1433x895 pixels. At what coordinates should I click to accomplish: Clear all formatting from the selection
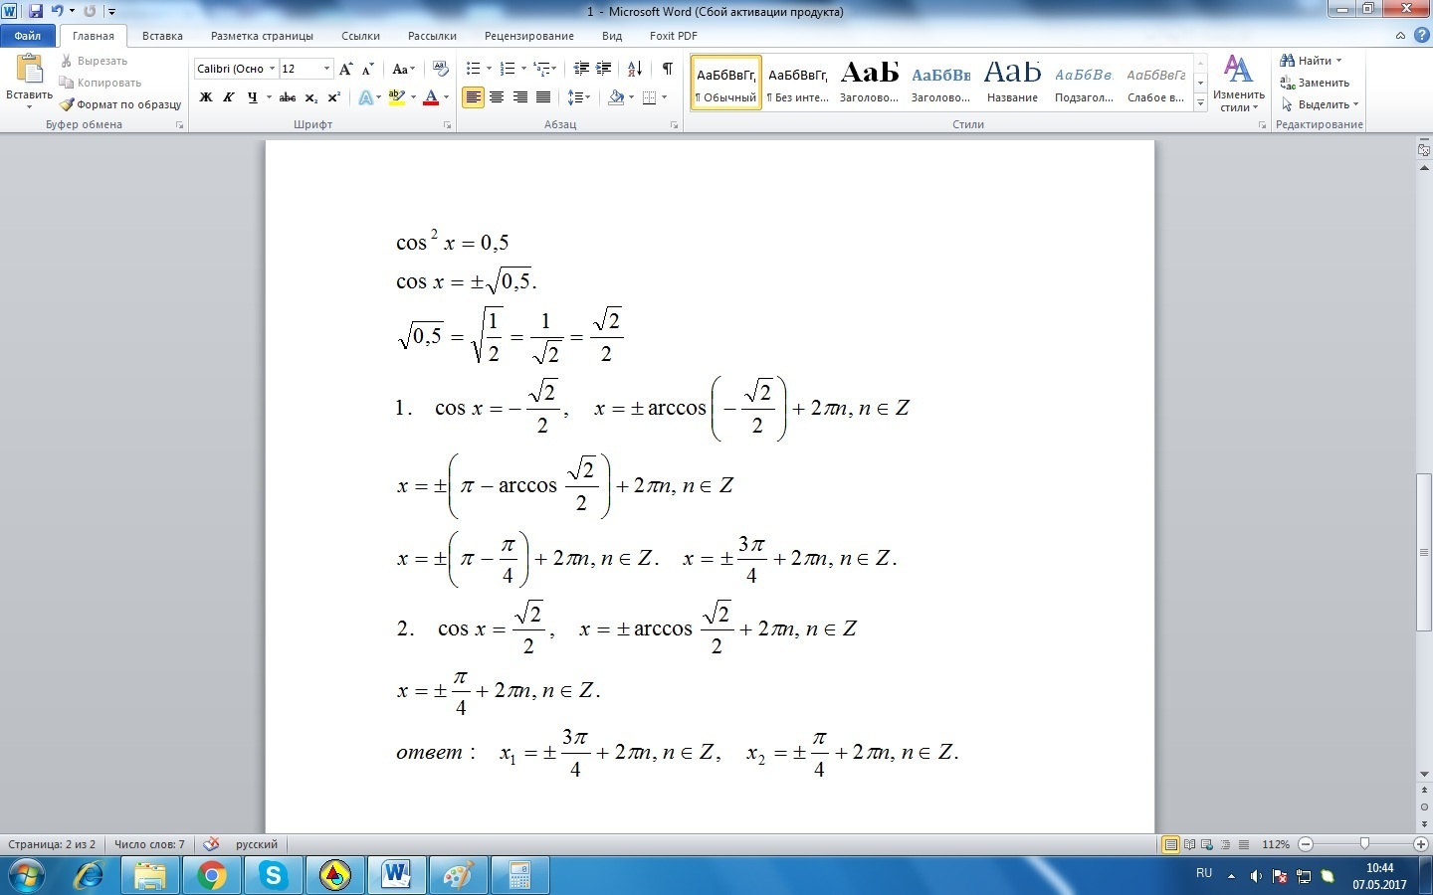441,69
